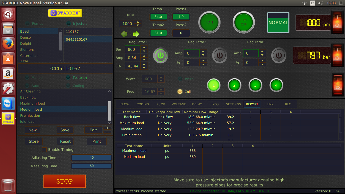Click the Adjusting Time bar showing 40

[91, 157]
